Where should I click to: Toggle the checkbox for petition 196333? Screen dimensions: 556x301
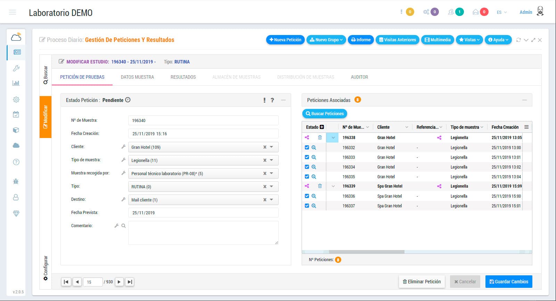coord(307,157)
